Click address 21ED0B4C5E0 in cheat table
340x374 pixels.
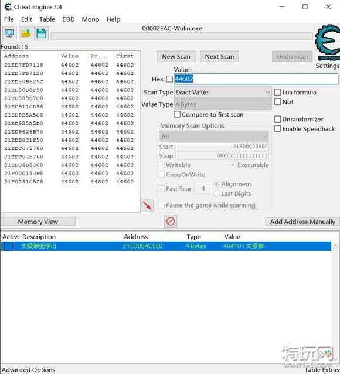[x=142, y=246]
